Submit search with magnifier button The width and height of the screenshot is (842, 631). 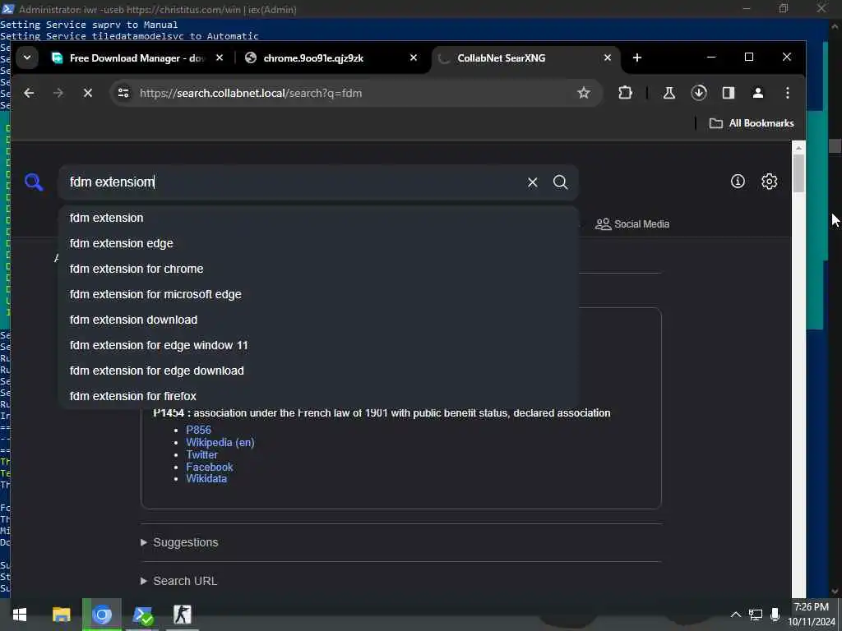click(x=560, y=182)
